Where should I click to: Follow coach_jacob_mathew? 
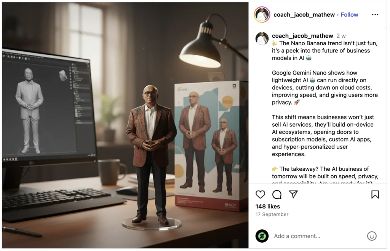click(x=349, y=15)
